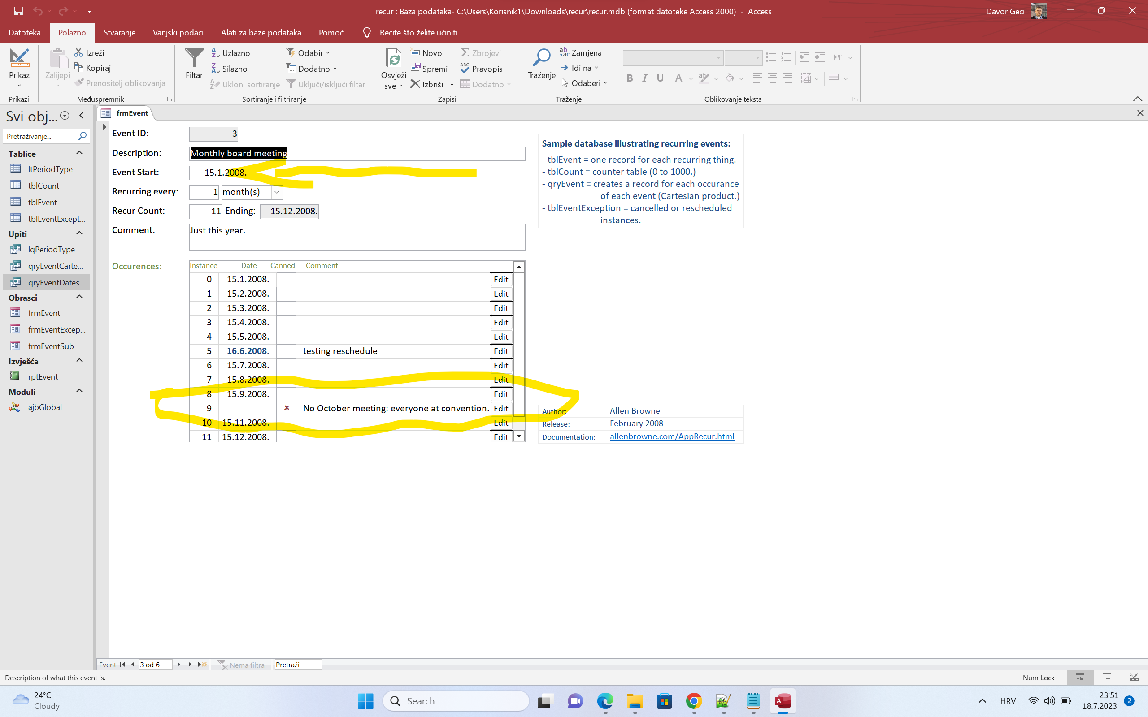Open the month(s) period dropdown

coord(277,192)
